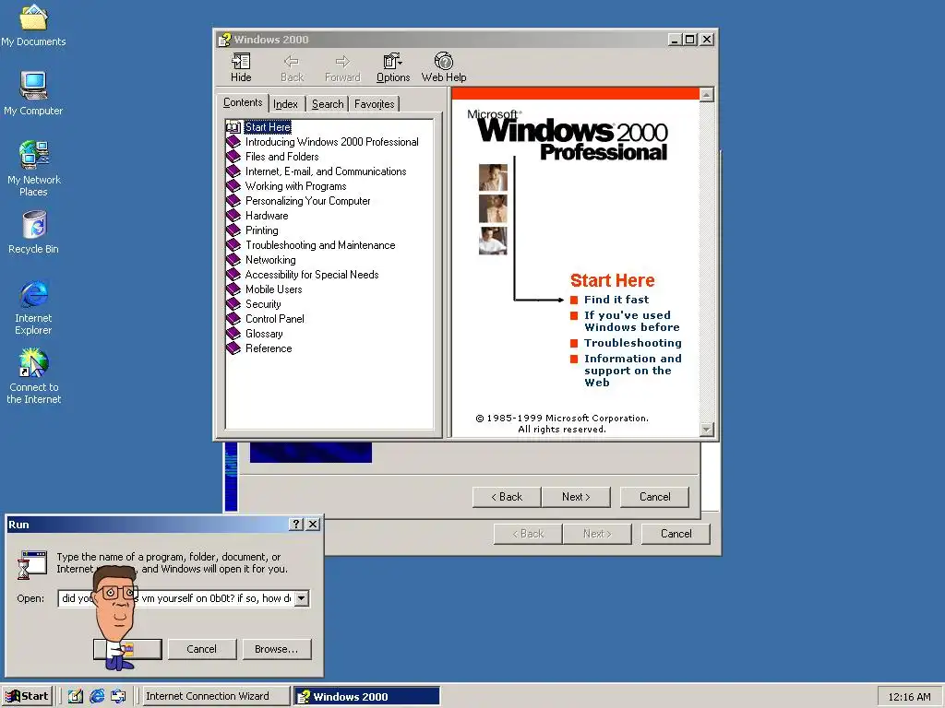The width and height of the screenshot is (945, 708).
Task: Click help pane scroll down arrow
Action: [x=706, y=430]
